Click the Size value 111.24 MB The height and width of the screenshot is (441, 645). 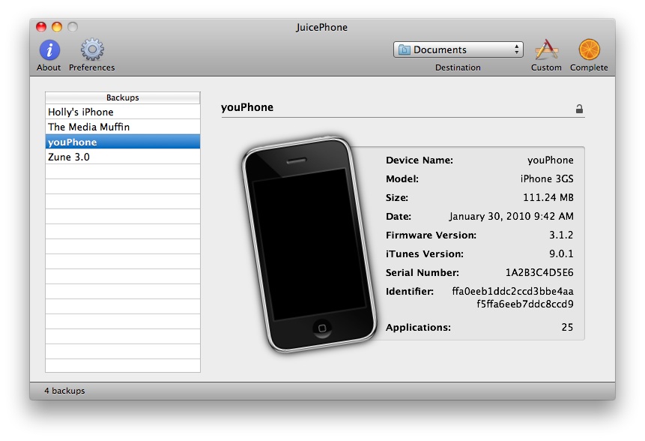[548, 198]
